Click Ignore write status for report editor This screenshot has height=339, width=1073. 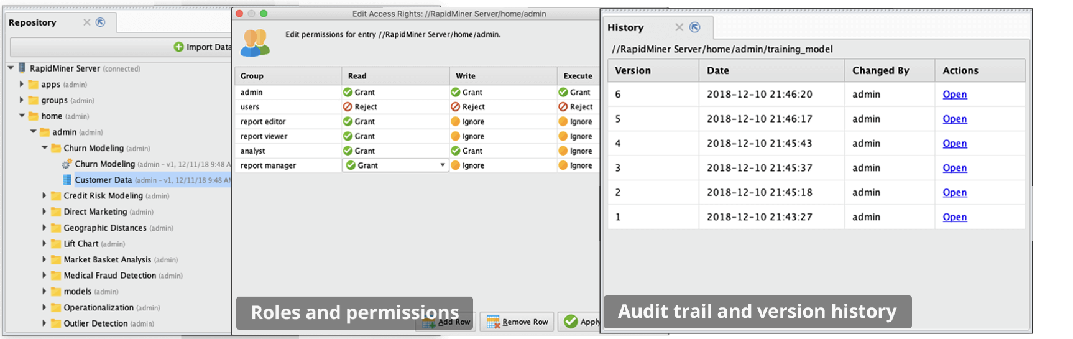click(x=467, y=121)
